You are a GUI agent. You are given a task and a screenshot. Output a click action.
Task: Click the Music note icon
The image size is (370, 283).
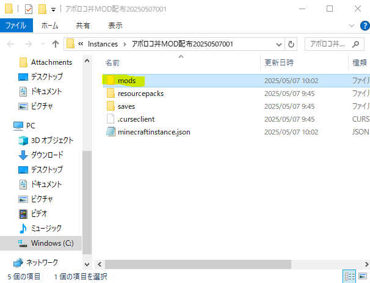[x=23, y=229]
